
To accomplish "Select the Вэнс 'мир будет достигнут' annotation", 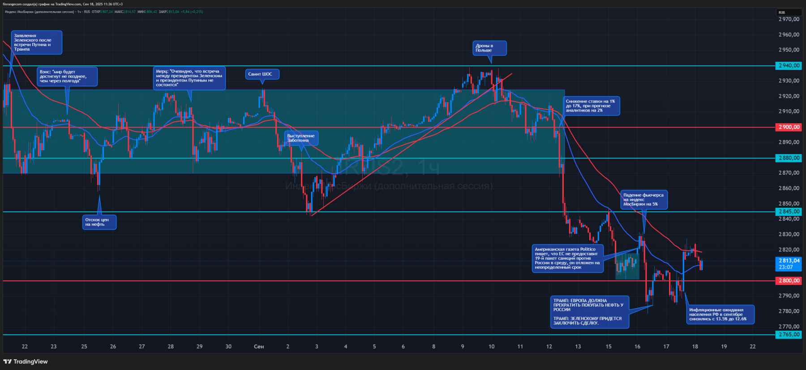I will click(67, 77).
